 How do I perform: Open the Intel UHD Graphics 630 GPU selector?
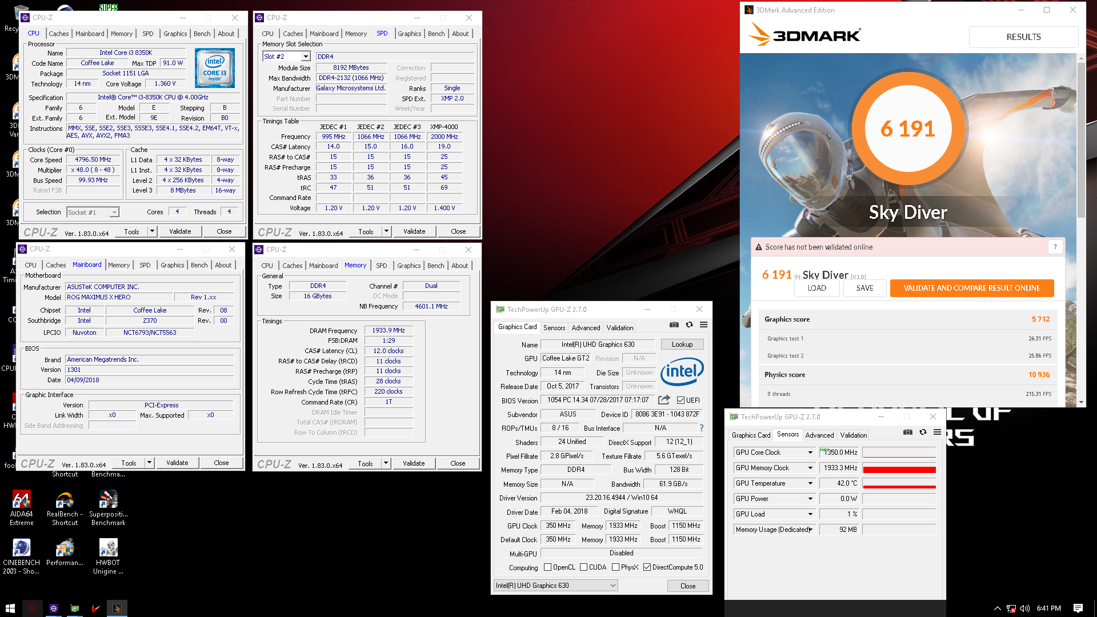[x=555, y=586]
